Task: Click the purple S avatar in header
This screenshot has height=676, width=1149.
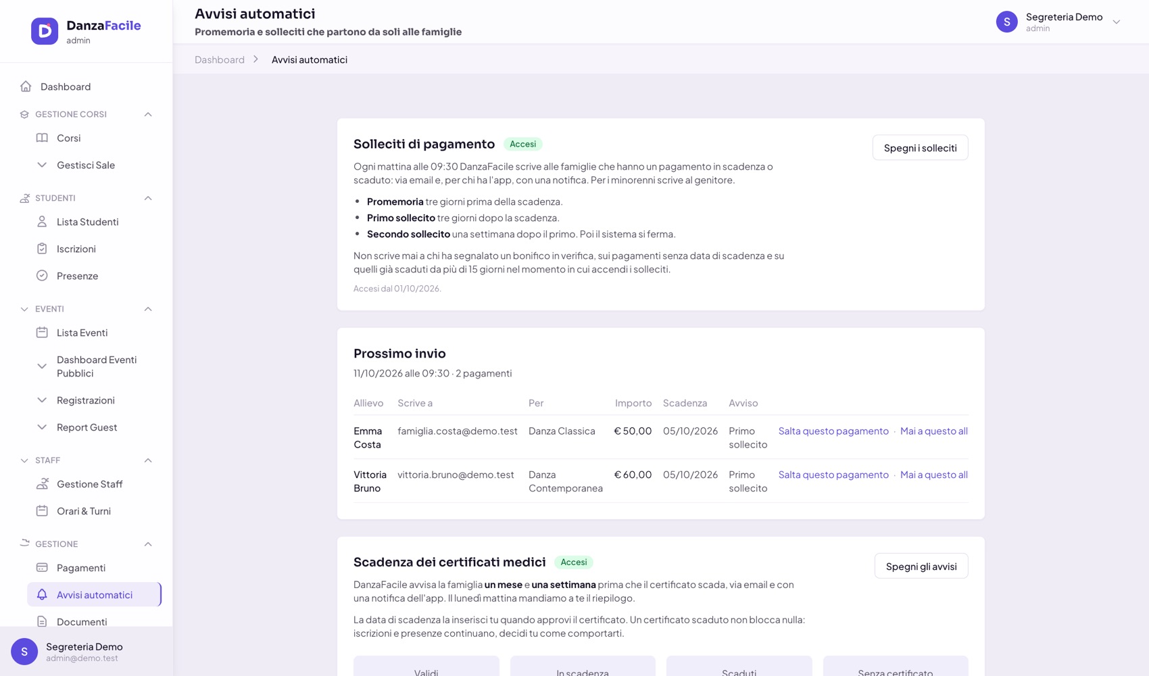Action: pyautogui.click(x=1007, y=22)
